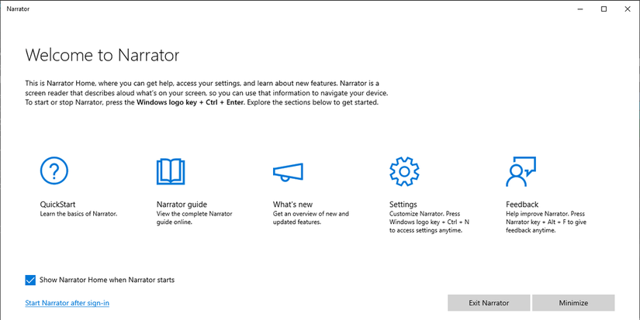This screenshot has height=320, width=640.
Task: Choose the Feedback title text
Action: click(x=522, y=205)
